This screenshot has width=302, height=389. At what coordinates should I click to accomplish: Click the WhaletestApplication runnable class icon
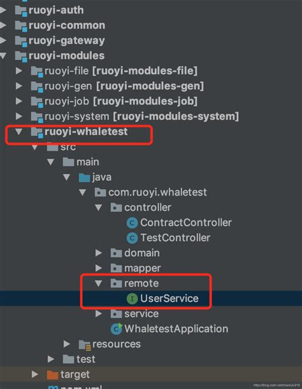[117, 329]
